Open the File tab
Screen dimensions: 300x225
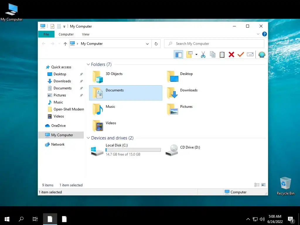tap(46, 34)
